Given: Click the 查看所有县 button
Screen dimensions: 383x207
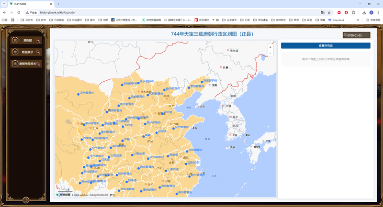Looking at the screenshot, I should click(x=326, y=46).
